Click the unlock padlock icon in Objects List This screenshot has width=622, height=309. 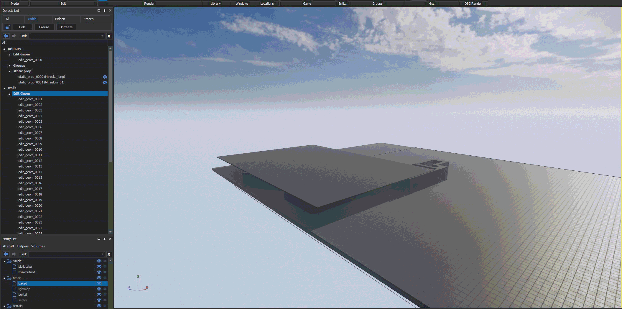[7, 27]
